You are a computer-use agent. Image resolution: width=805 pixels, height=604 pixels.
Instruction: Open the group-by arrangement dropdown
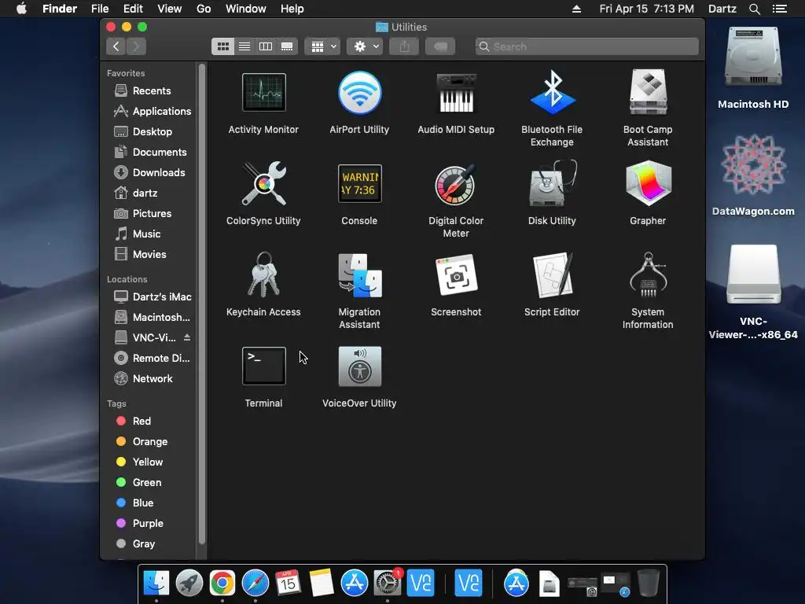[322, 46]
